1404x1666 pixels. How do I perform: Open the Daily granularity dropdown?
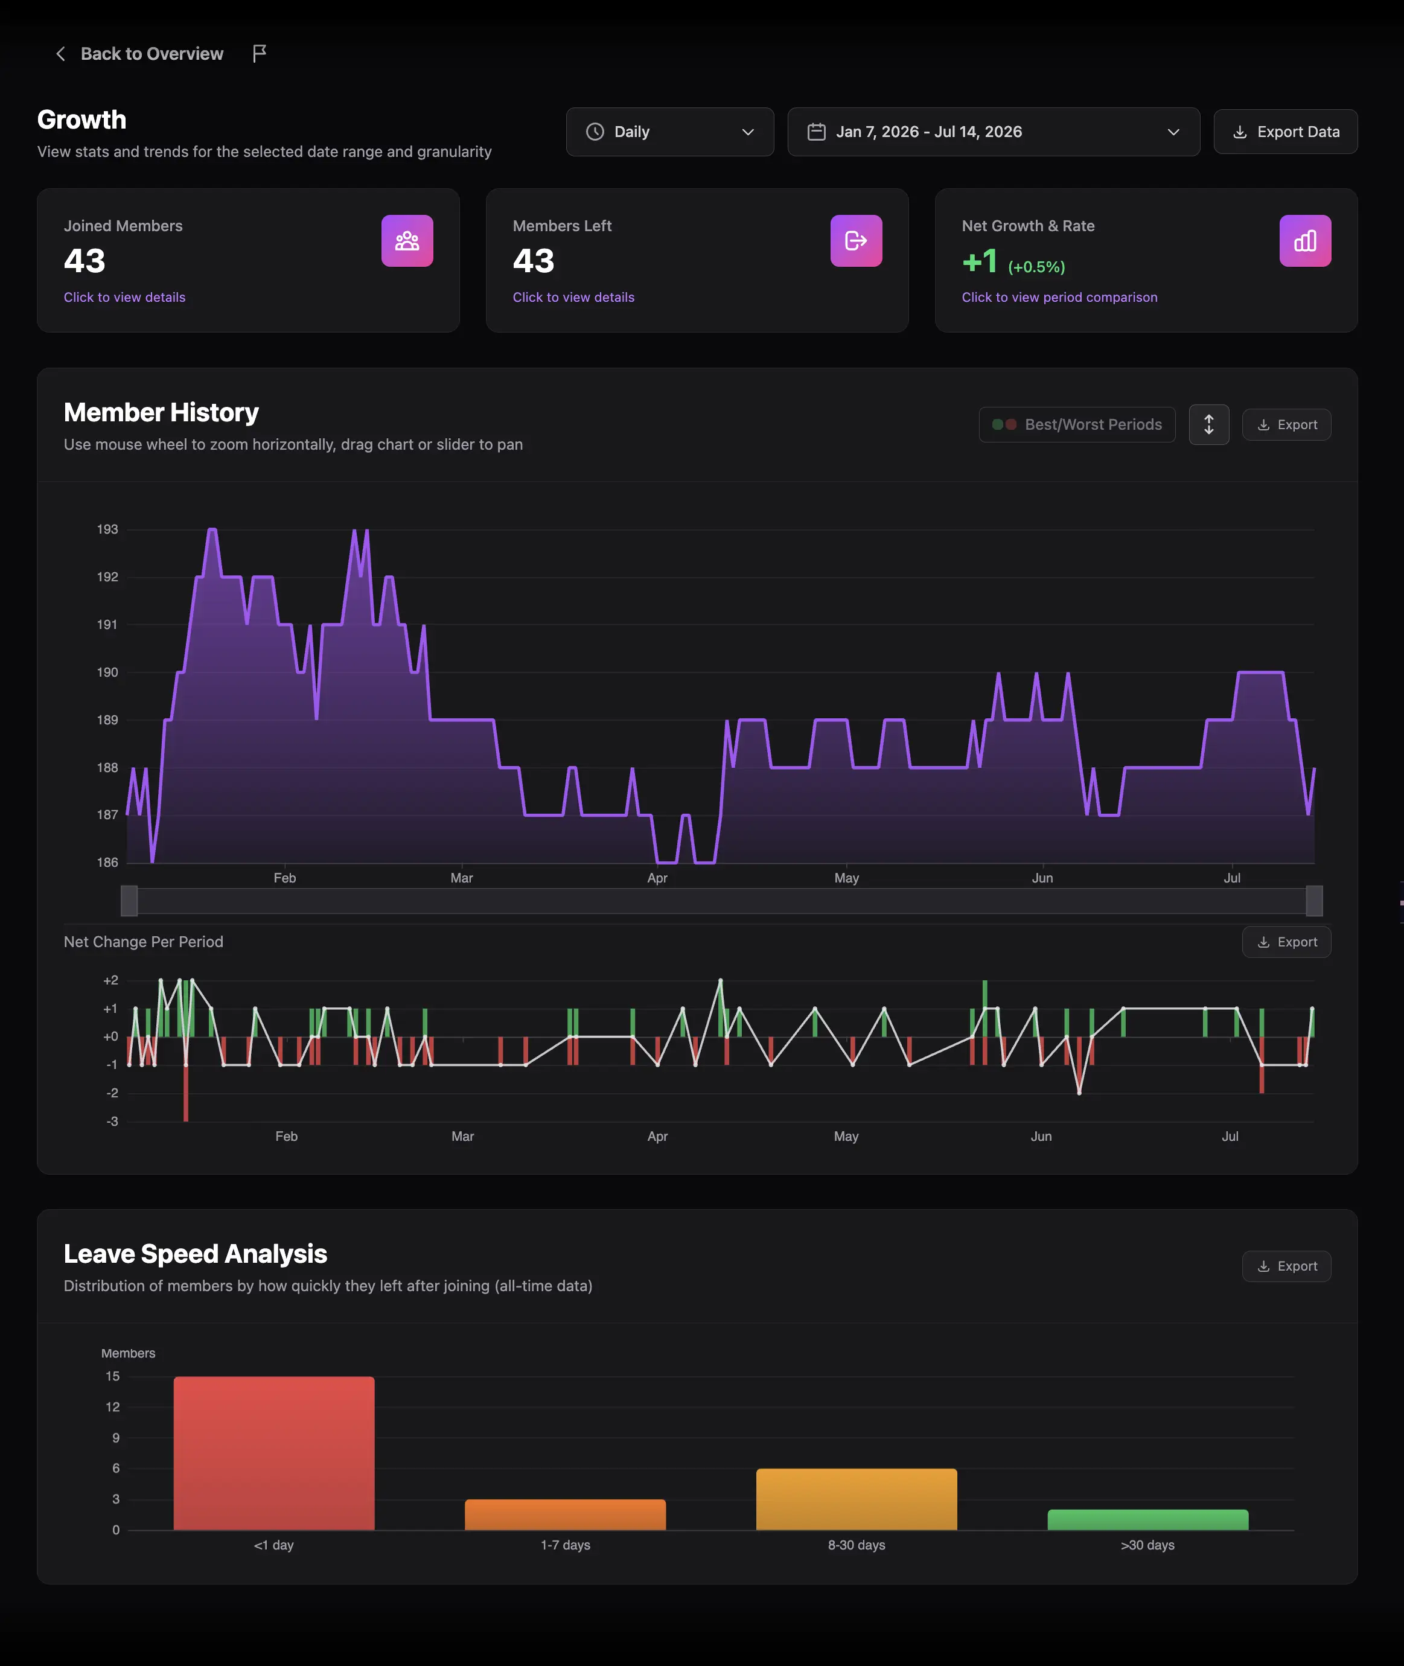click(669, 132)
